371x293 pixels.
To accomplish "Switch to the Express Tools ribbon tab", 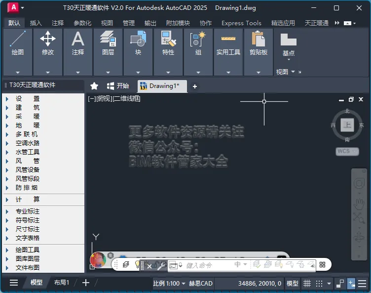I will pyautogui.click(x=241, y=23).
